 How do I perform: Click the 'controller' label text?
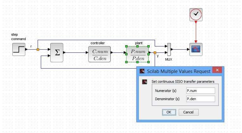pos(97,43)
